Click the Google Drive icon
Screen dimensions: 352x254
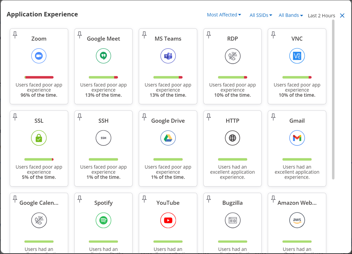(x=168, y=138)
